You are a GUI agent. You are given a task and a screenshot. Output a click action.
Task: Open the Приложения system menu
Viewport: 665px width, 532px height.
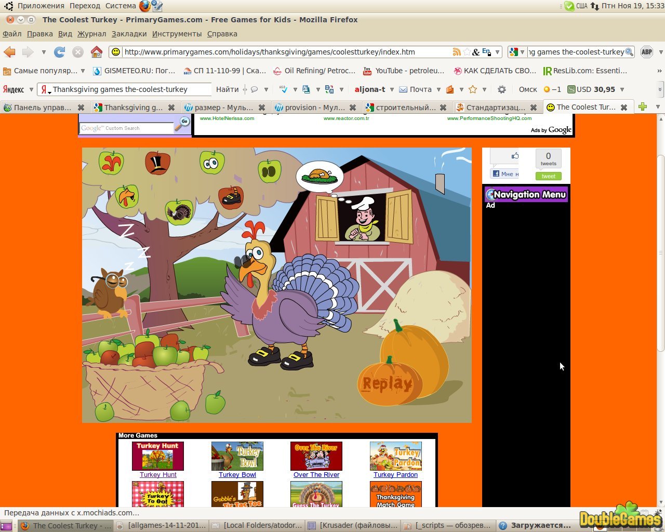point(41,6)
